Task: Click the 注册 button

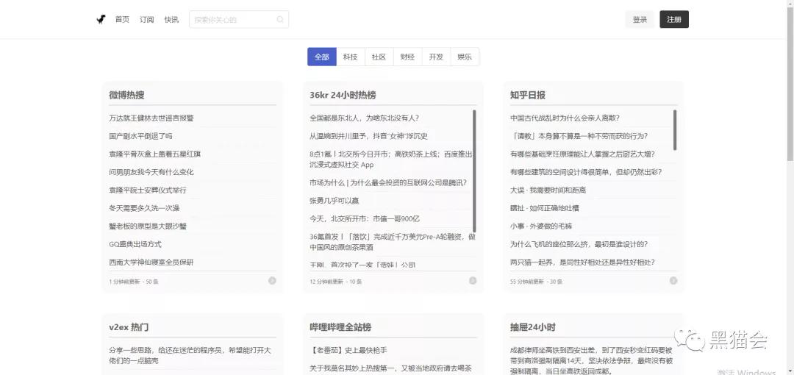Action: point(674,20)
